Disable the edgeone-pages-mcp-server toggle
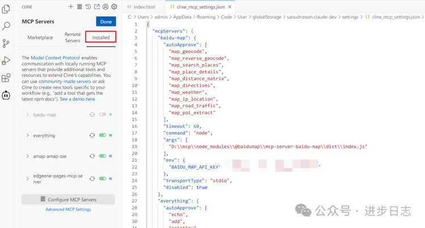425x228 pixels. [103, 179]
